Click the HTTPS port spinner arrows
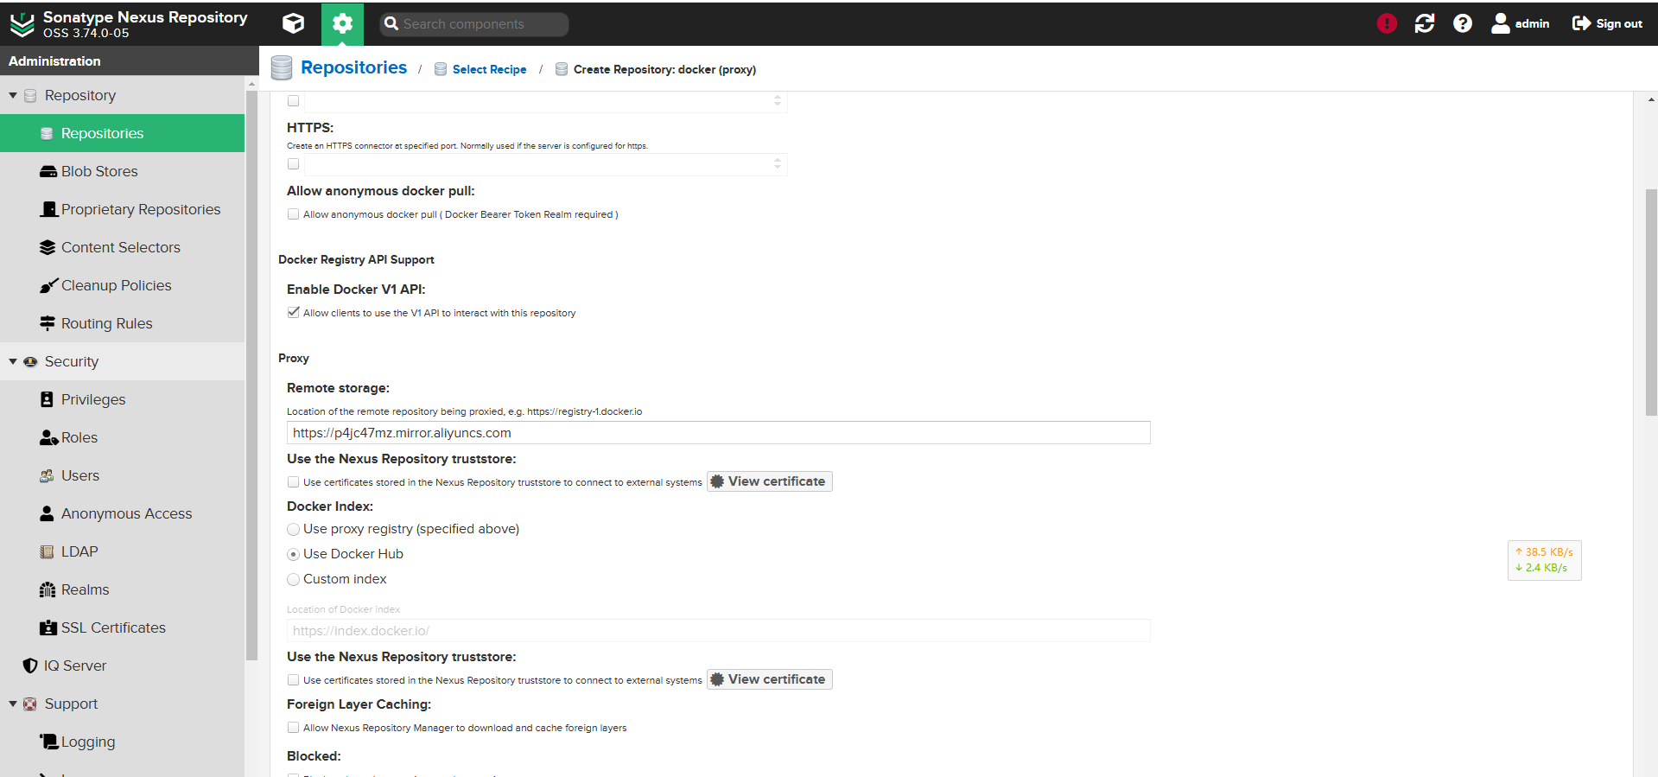This screenshot has width=1658, height=777. tap(778, 164)
